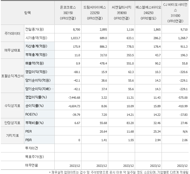The image size is (190, 174).
Task: Click the 부채총계(억원) row label
Action: pyautogui.click(x=36, y=55)
